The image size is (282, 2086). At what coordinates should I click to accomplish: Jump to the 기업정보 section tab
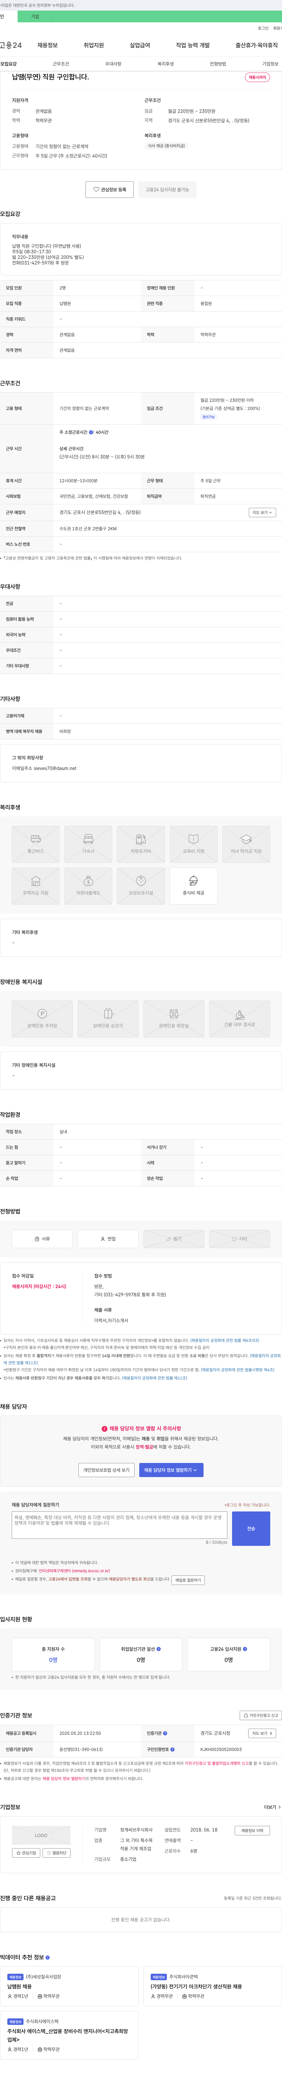click(270, 64)
